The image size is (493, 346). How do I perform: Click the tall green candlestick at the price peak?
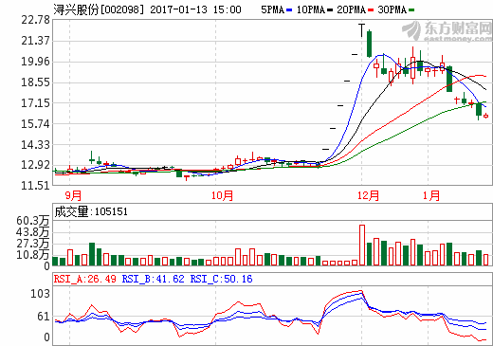(369, 44)
